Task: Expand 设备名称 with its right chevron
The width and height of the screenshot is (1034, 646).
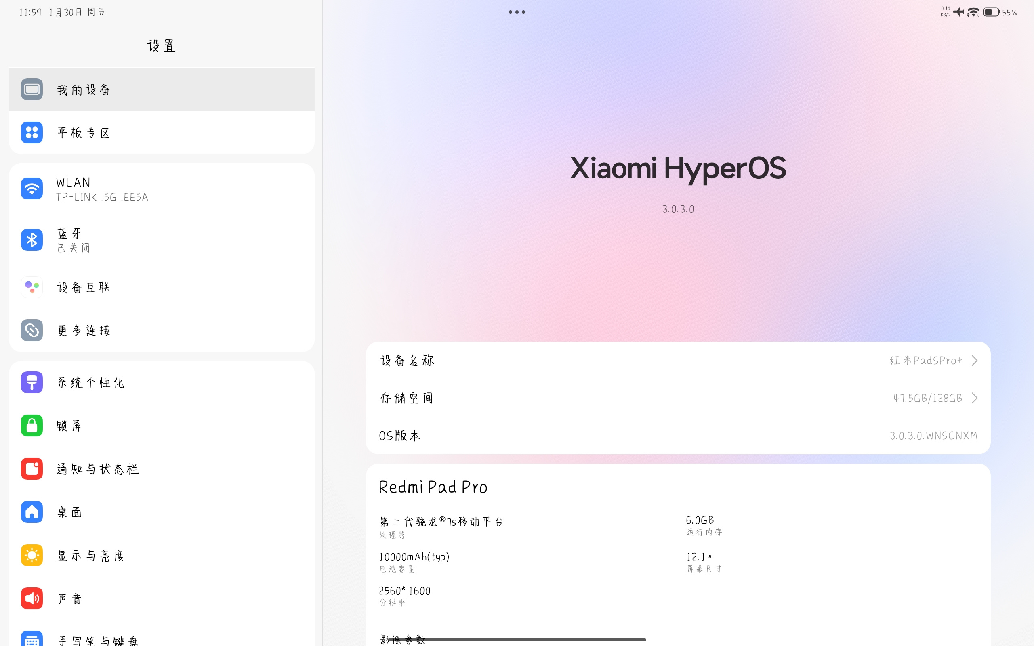Action: tap(975, 360)
